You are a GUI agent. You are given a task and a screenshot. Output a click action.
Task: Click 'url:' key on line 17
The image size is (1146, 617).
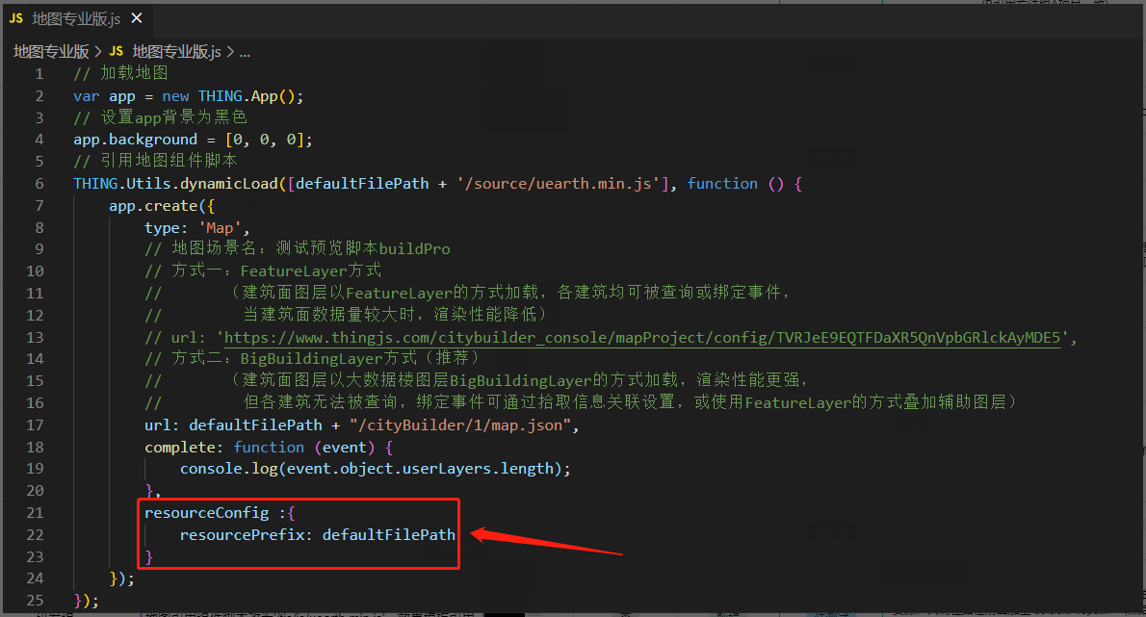coord(162,424)
